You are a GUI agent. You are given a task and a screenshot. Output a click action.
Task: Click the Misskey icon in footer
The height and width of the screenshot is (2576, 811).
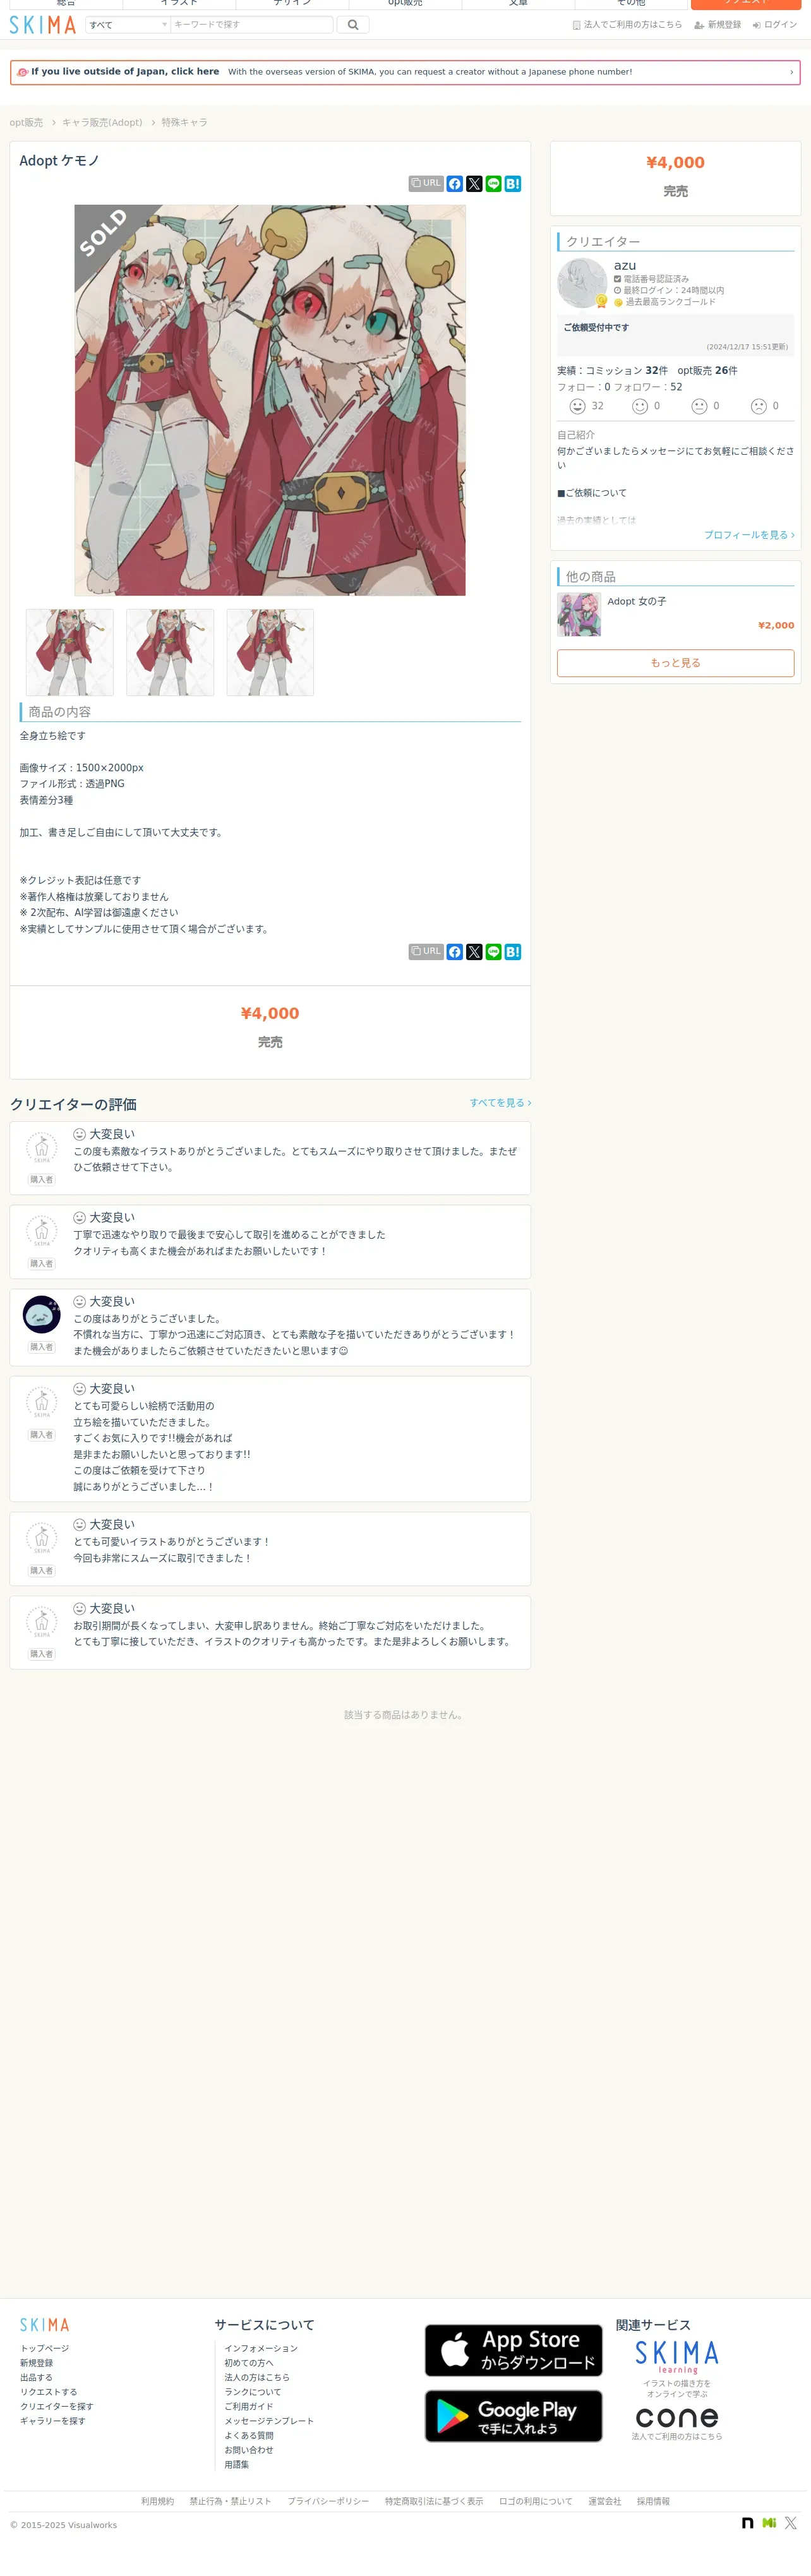769,2523
